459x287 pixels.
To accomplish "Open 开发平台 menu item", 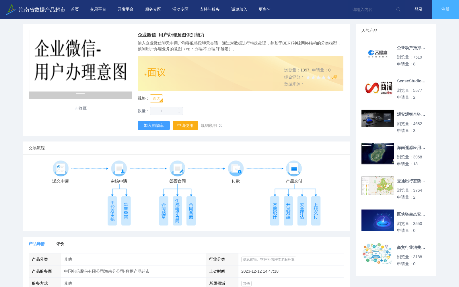I will click(x=126, y=9).
